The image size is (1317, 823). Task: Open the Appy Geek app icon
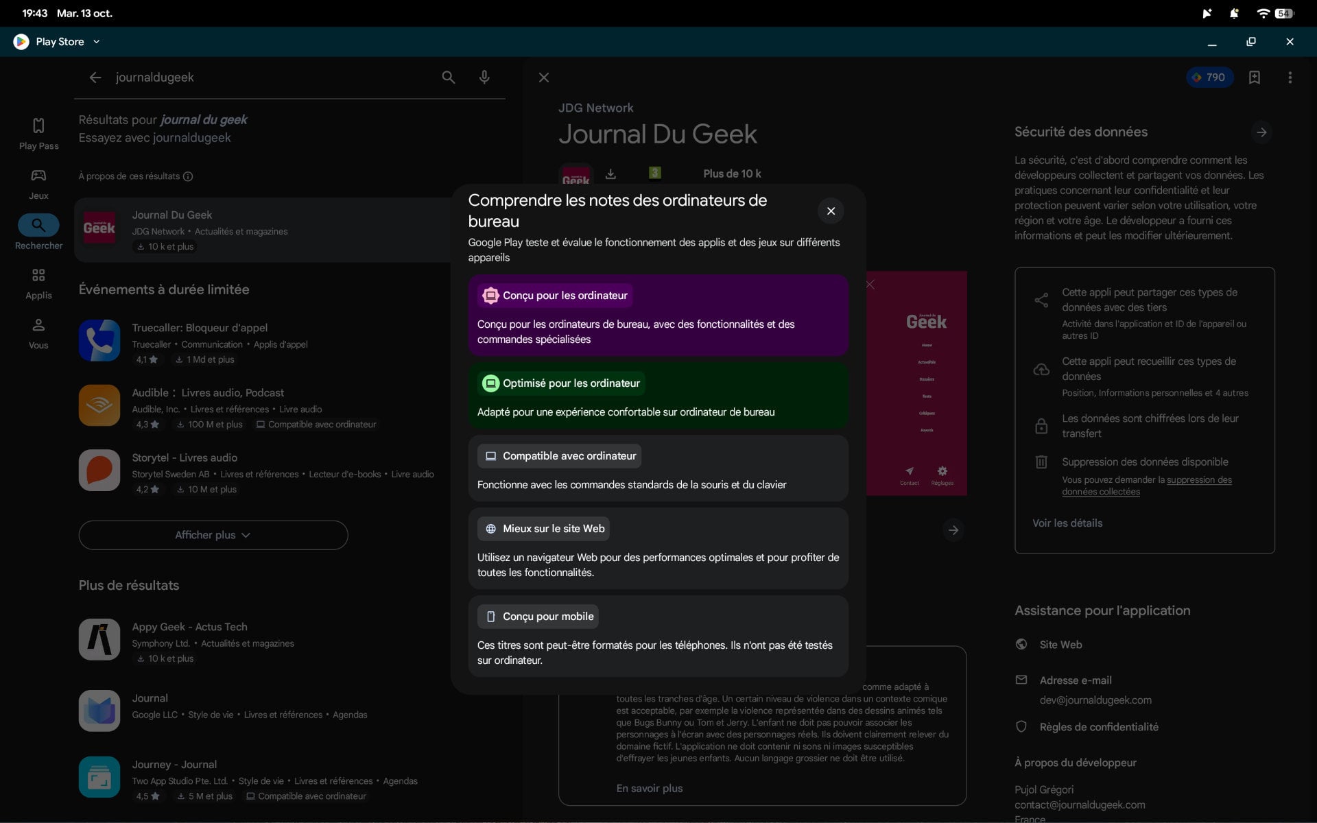coord(99,639)
